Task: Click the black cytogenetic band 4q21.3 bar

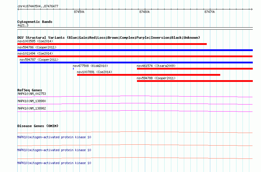Action: pos(135,28)
